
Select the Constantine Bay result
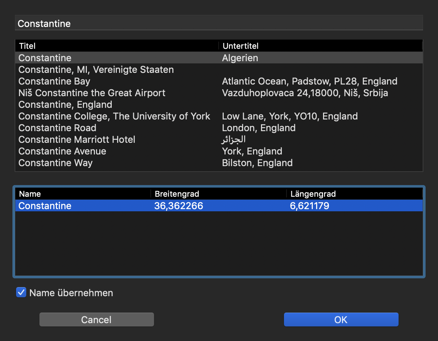pyautogui.click(x=219, y=81)
